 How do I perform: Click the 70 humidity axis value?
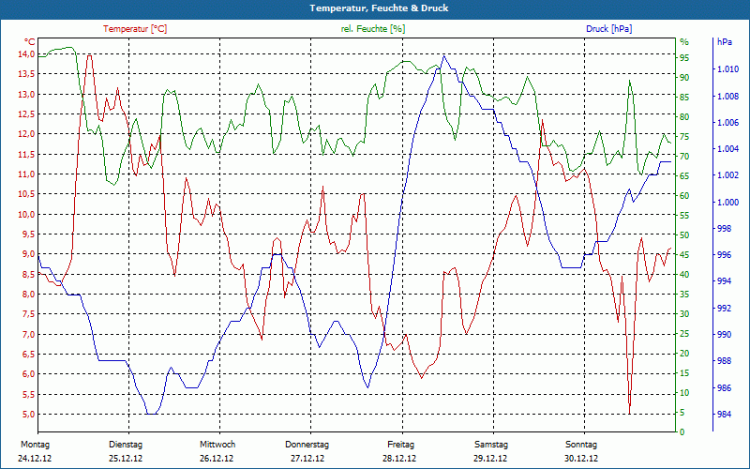684,157
